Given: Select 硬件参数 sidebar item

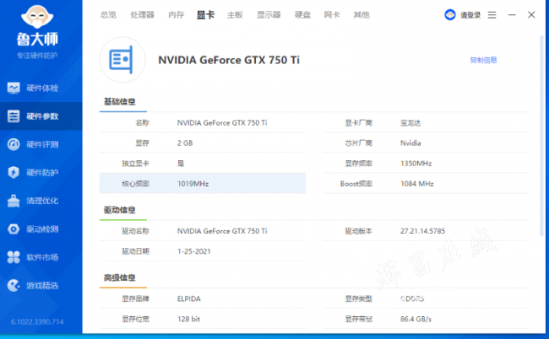Looking at the screenshot, I should click(41, 116).
